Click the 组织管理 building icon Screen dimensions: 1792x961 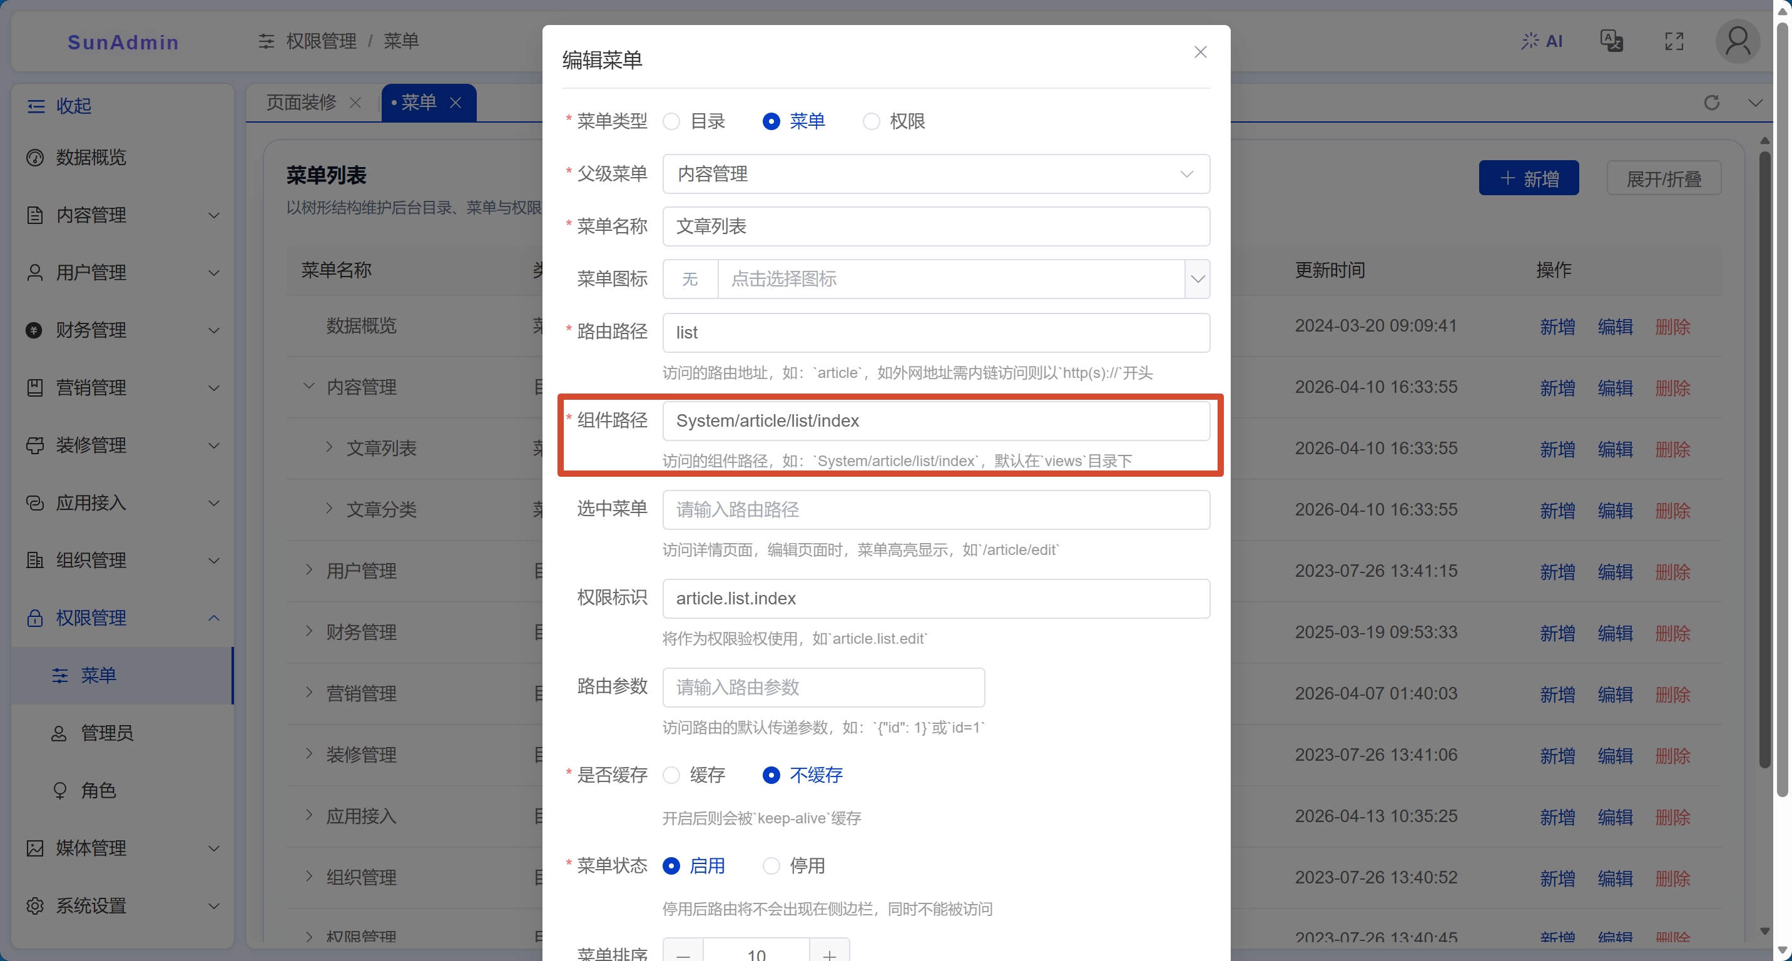pyautogui.click(x=35, y=561)
